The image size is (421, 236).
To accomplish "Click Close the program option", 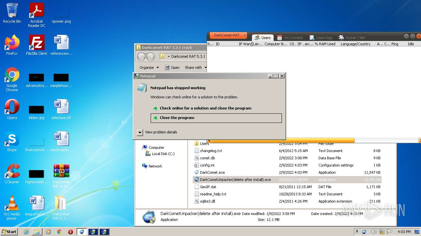I will pos(216,118).
